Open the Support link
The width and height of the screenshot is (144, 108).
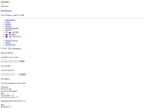point(8,26)
